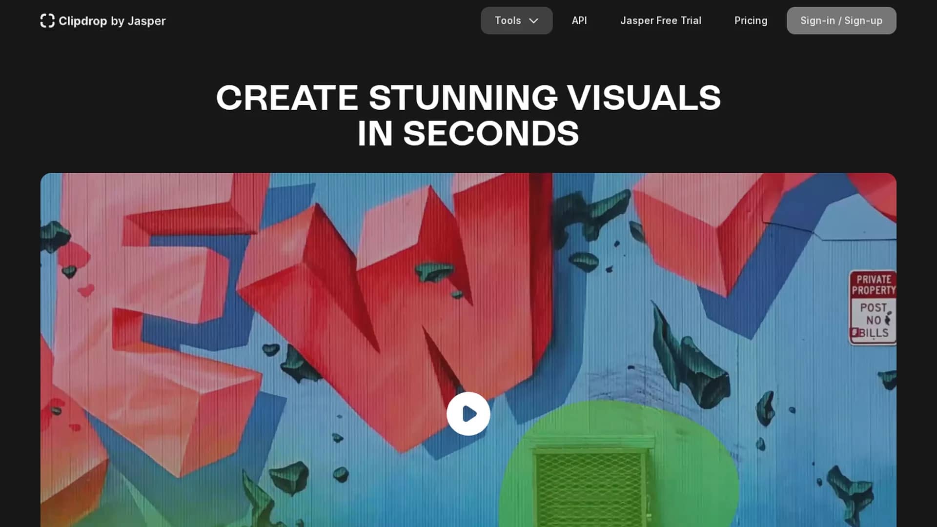The width and height of the screenshot is (937, 527).
Task: Go to Jasper Free Trial
Action: [661, 20]
